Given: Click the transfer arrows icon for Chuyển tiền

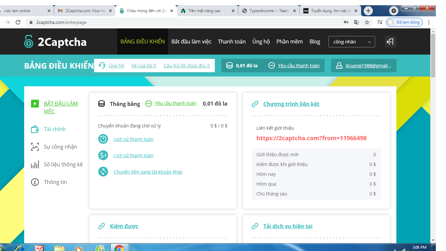Looking at the screenshot, I should coord(103,172).
